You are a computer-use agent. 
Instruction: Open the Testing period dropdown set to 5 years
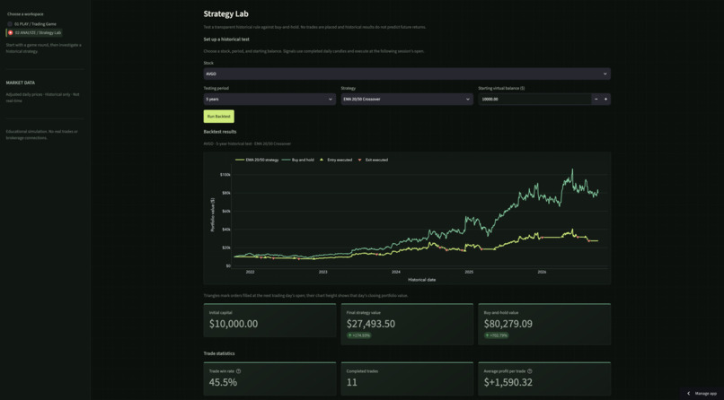click(269, 99)
